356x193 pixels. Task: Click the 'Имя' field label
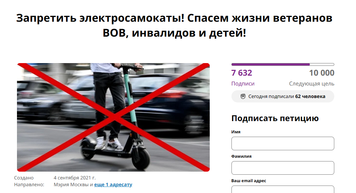pyautogui.click(x=236, y=132)
